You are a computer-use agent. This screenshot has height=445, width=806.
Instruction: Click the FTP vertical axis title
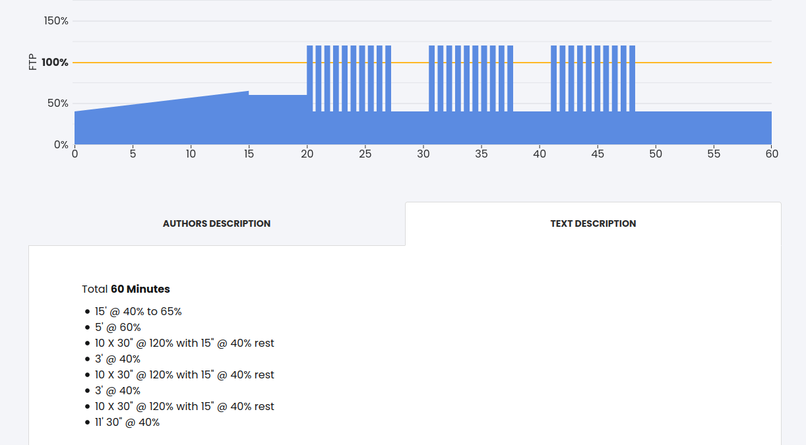33,63
